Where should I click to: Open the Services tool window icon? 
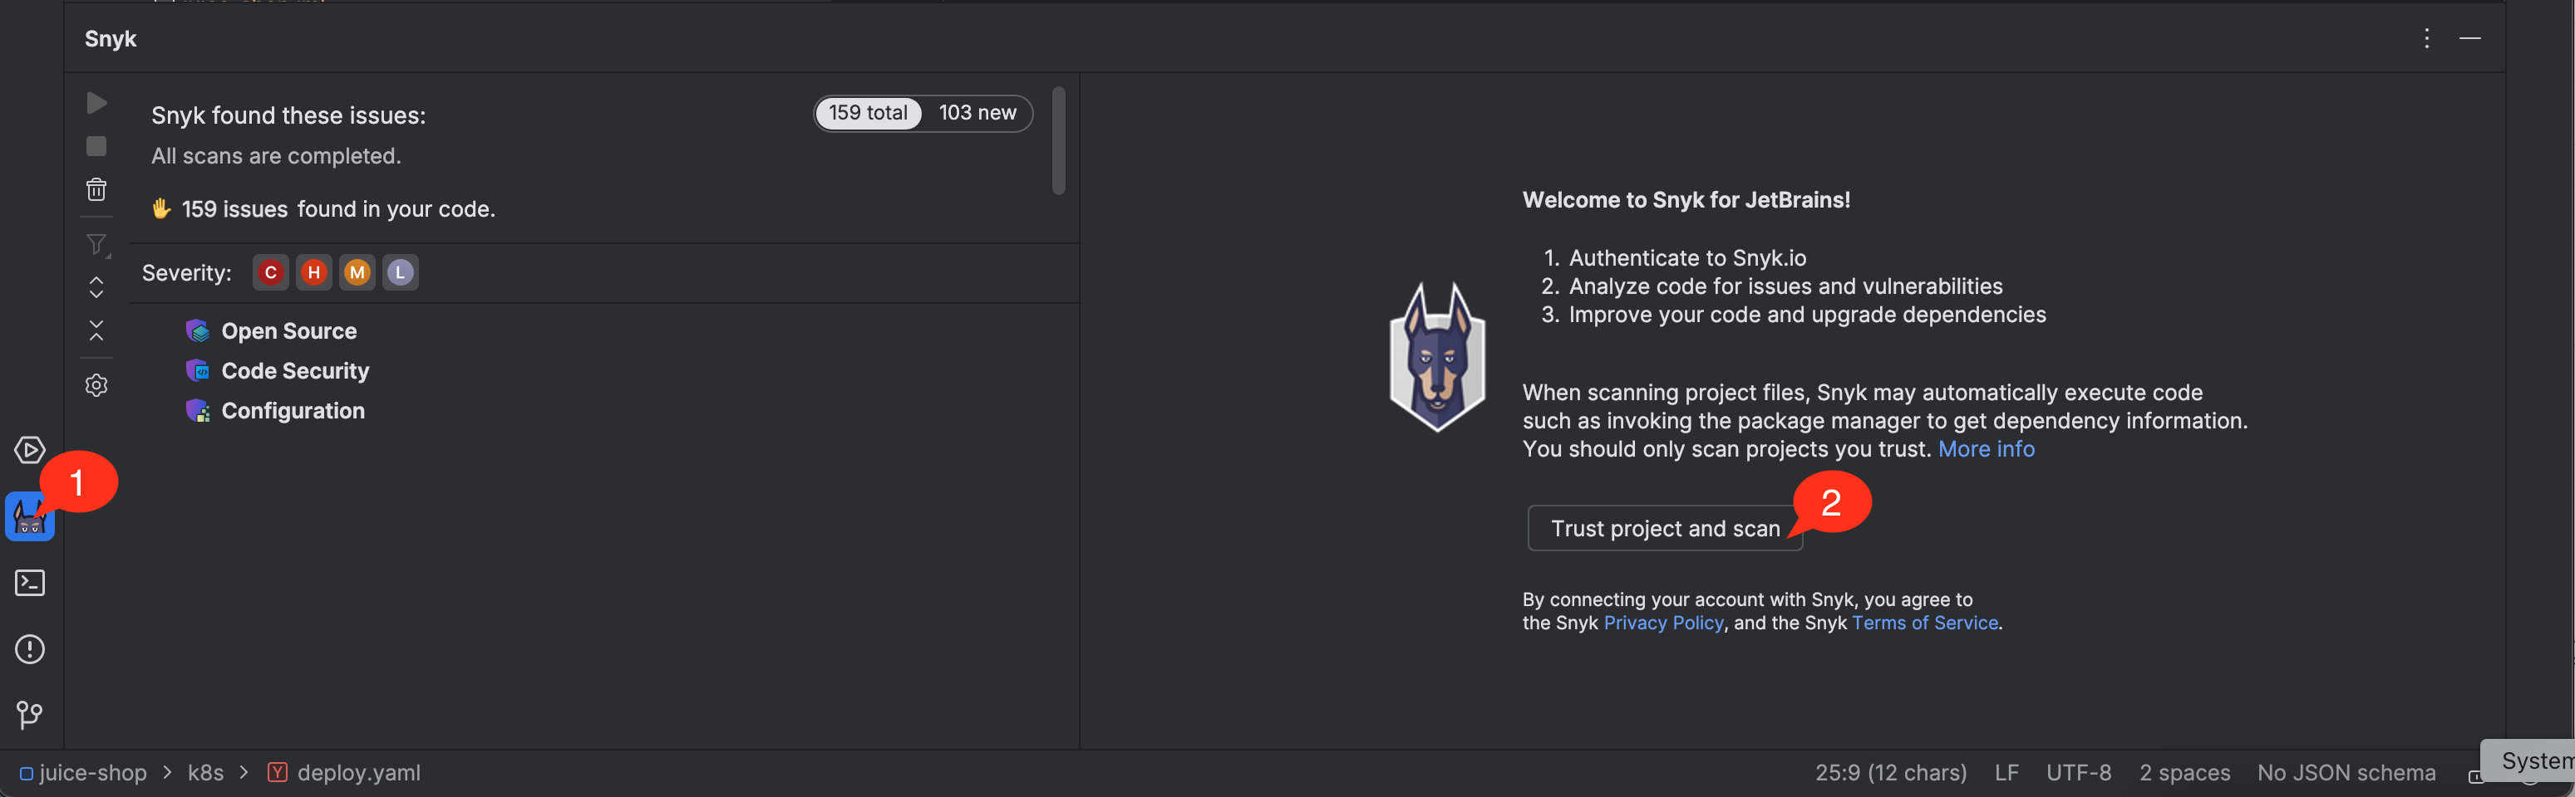(30, 451)
